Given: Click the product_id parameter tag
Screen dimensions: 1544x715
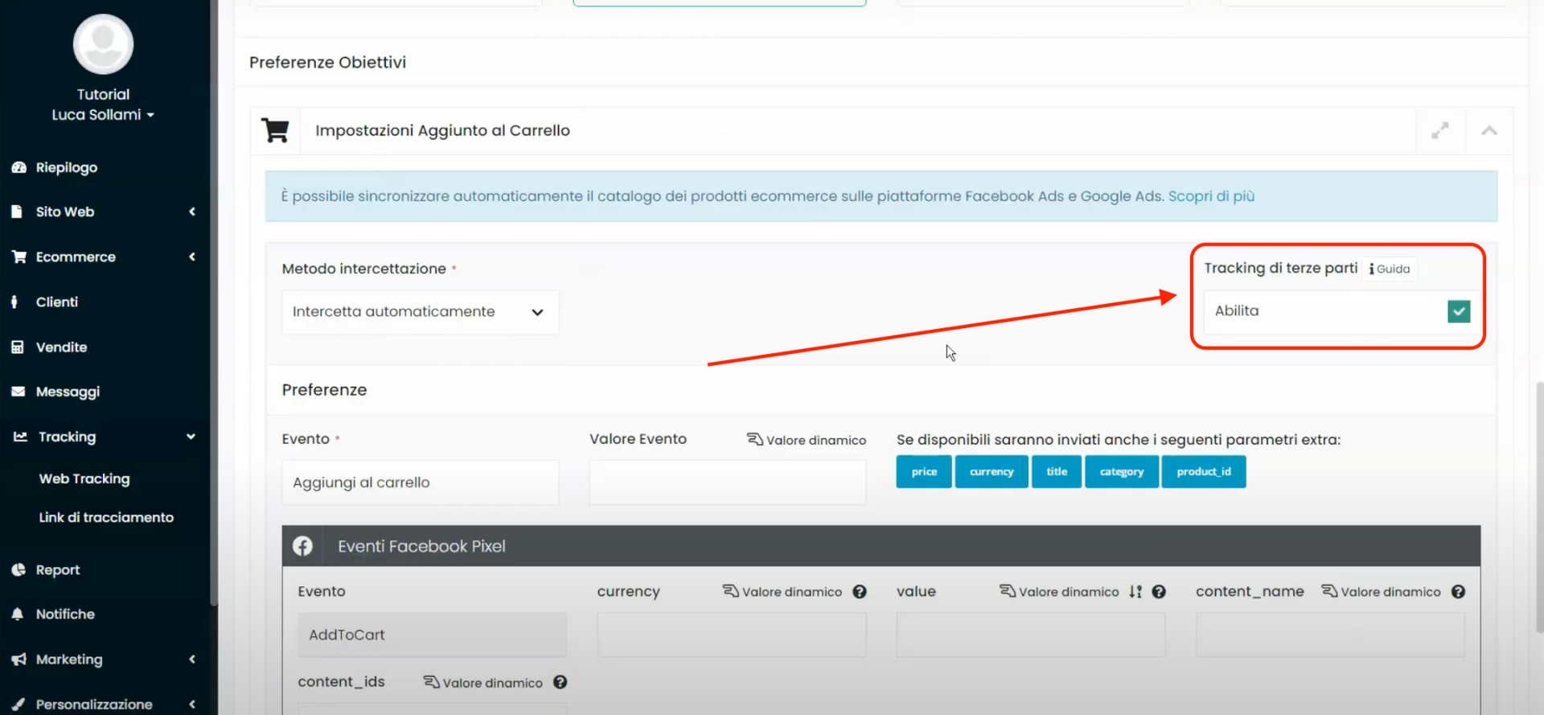Looking at the screenshot, I should pos(1204,471).
